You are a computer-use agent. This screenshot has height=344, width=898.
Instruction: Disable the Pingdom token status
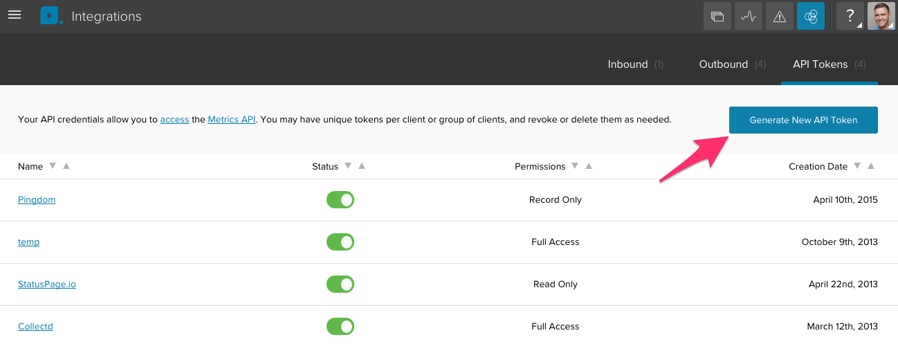340,200
